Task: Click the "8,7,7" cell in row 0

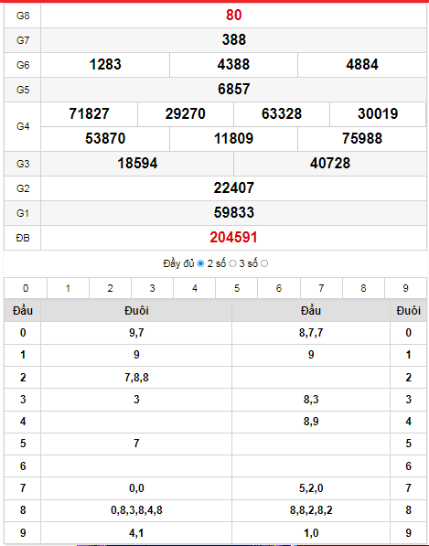Action: 311,333
